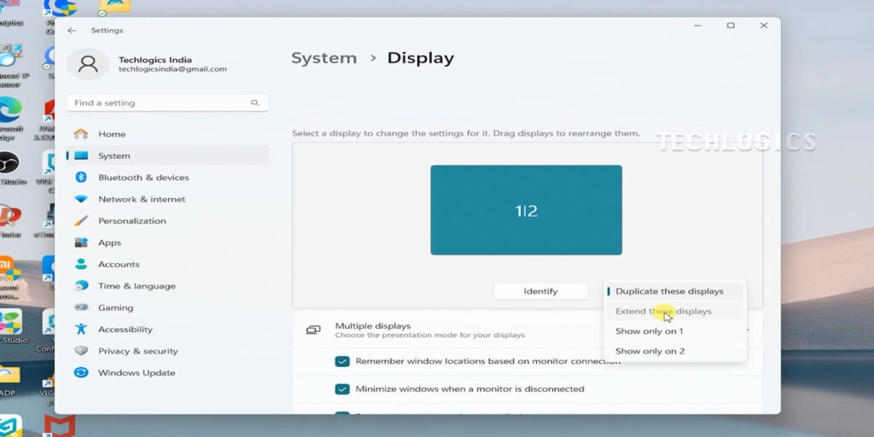The height and width of the screenshot is (437, 874).
Task: Pick Show only on 1
Action: coord(649,331)
